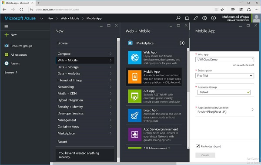Select the Logic App rocket icon
This screenshot has height=165, width=261.
(x=135, y=115)
